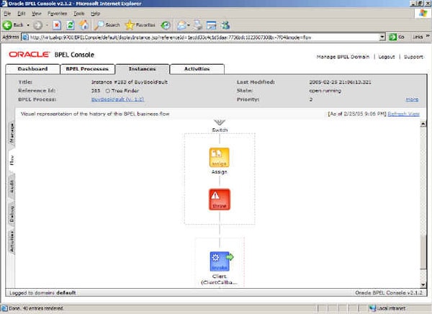Click the browser Back button
The width and height of the screenshot is (432, 314).
coord(13,25)
